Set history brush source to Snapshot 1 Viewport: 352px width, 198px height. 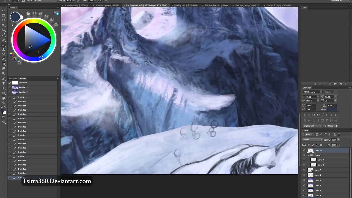point(10,87)
